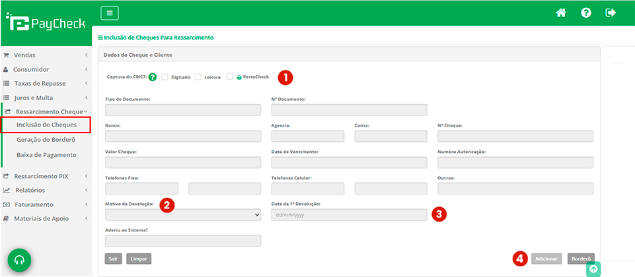The height and width of the screenshot is (277, 635).
Task: Click the Consumidor person icon
Action: tap(6, 69)
